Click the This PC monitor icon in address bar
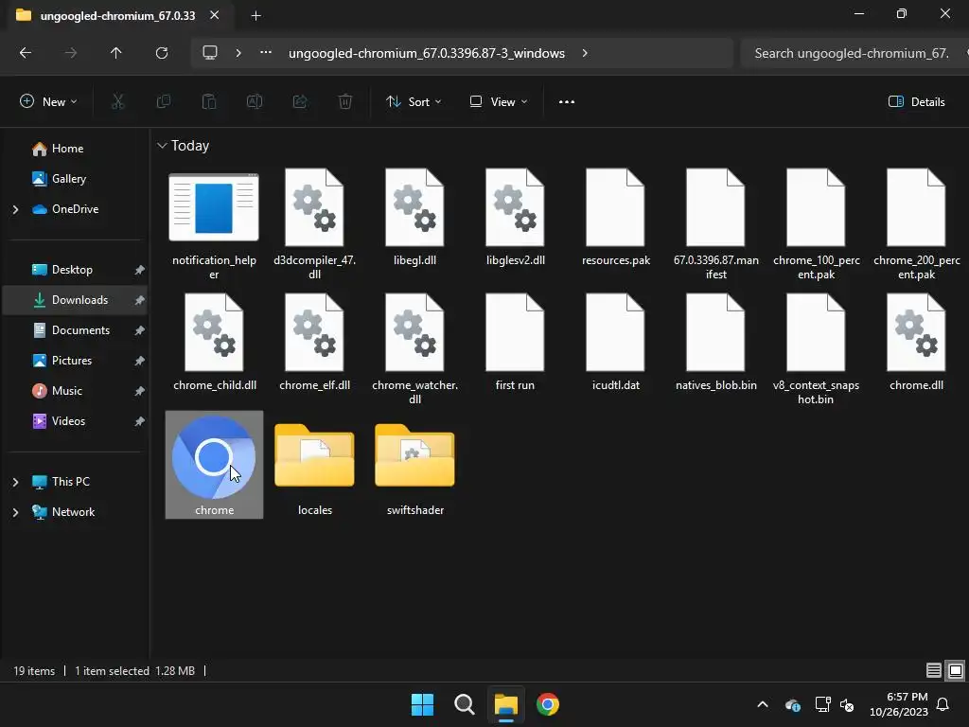 pyautogui.click(x=210, y=53)
